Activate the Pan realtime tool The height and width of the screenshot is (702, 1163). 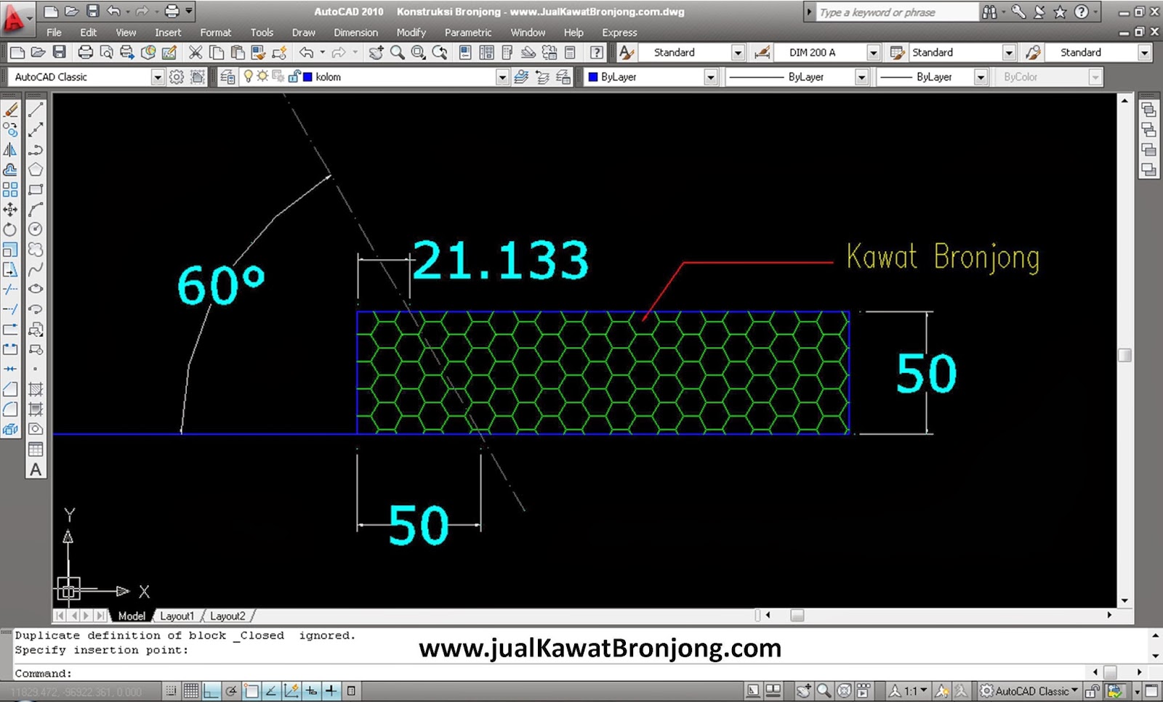pyautogui.click(x=376, y=52)
